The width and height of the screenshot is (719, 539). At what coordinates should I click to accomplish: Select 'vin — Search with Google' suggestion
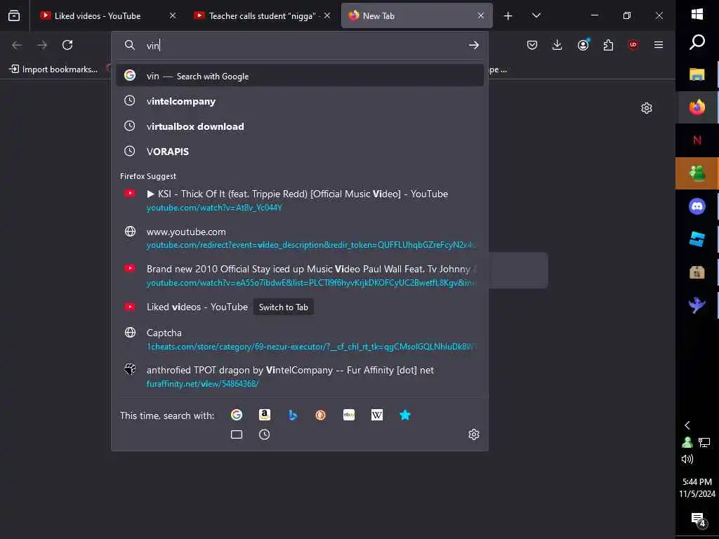300,76
